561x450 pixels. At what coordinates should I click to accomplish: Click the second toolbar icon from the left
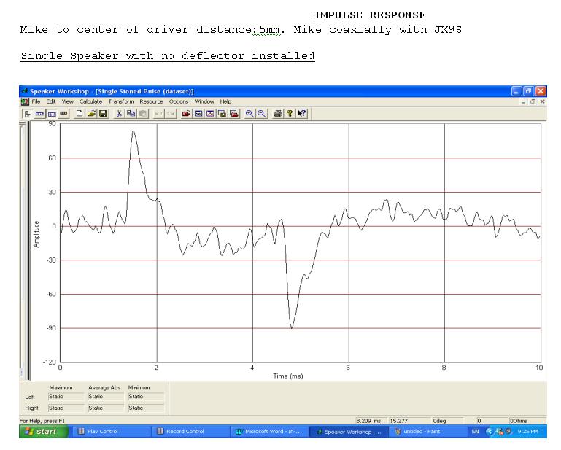(x=39, y=114)
